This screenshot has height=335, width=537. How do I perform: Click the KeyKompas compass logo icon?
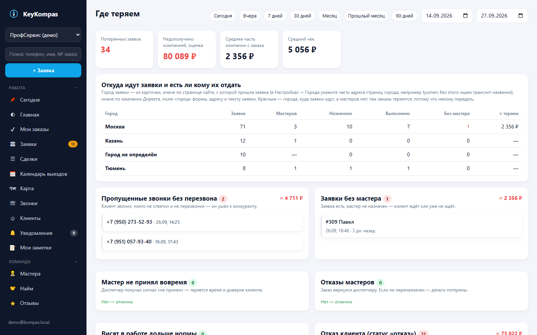click(14, 14)
